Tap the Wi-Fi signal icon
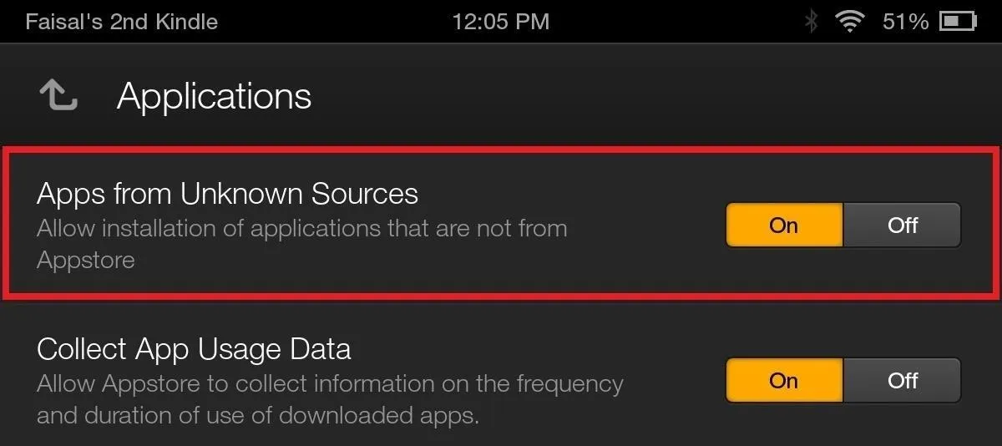 850,22
